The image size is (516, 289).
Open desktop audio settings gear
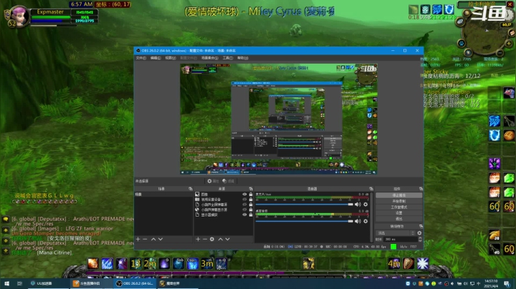pyautogui.click(x=365, y=221)
